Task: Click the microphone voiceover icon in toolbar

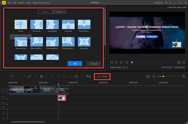Action: pos(82,76)
